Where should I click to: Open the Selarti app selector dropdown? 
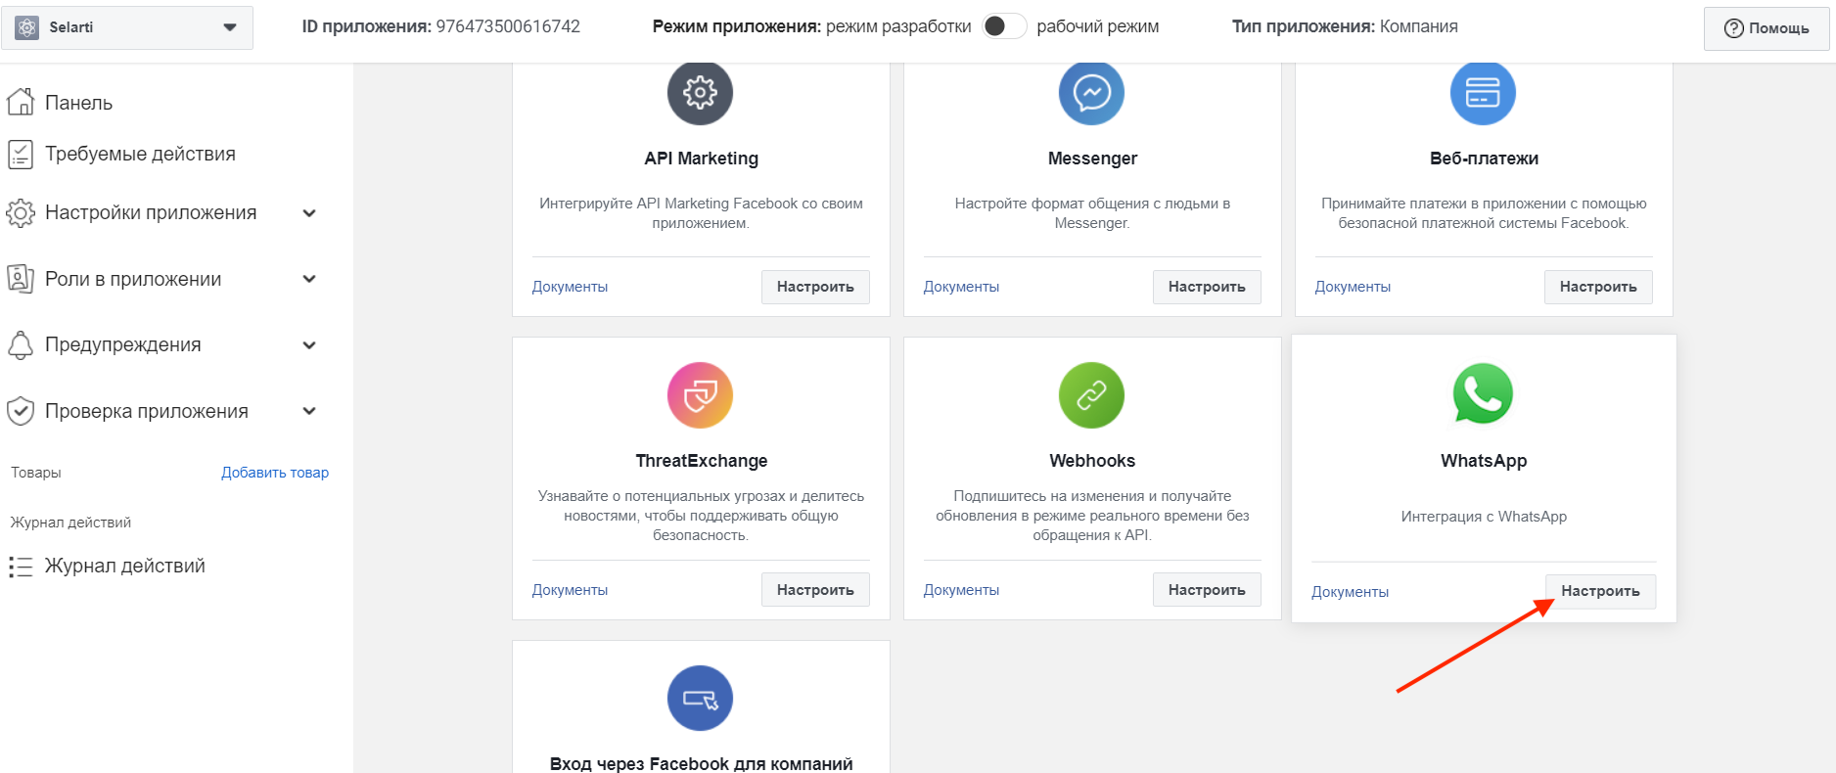pos(230,27)
